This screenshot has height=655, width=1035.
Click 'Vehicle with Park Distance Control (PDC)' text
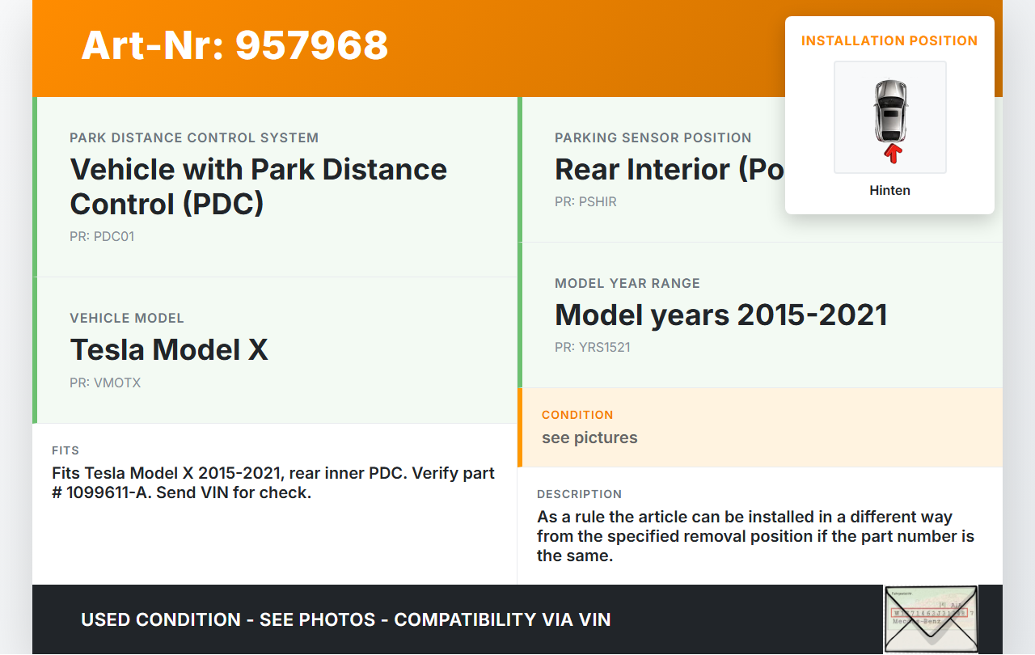(259, 186)
